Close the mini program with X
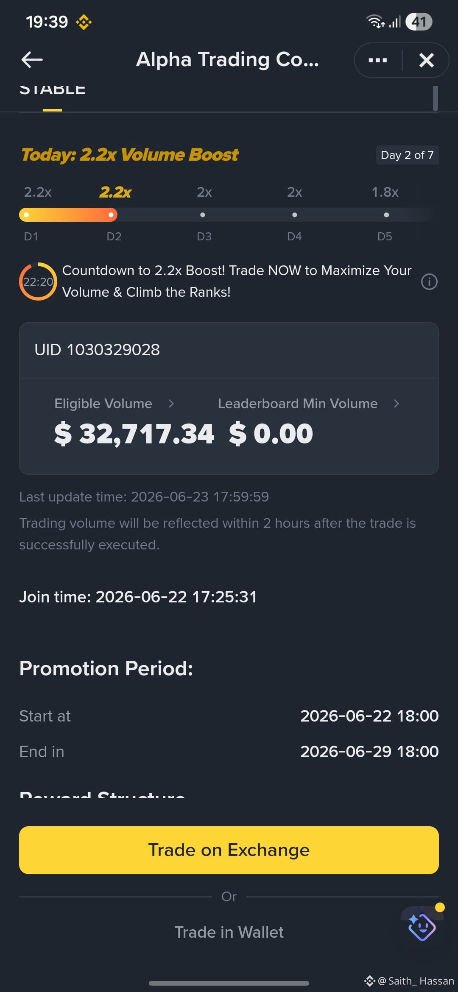Viewport: 458px width, 992px height. [426, 60]
